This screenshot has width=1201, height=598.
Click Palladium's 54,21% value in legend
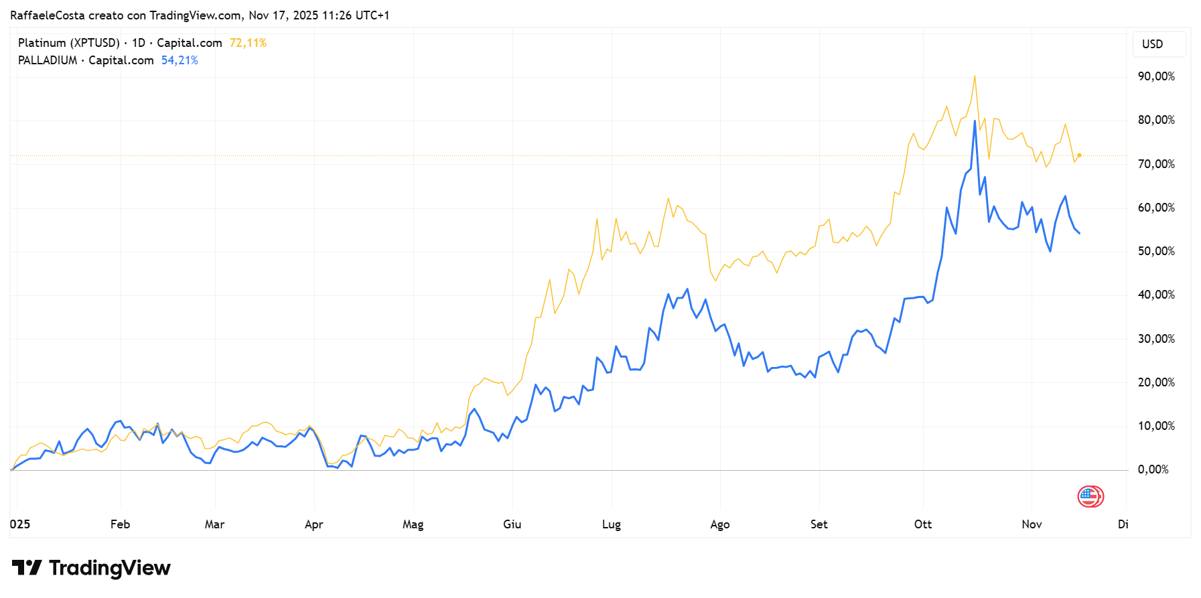(180, 60)
